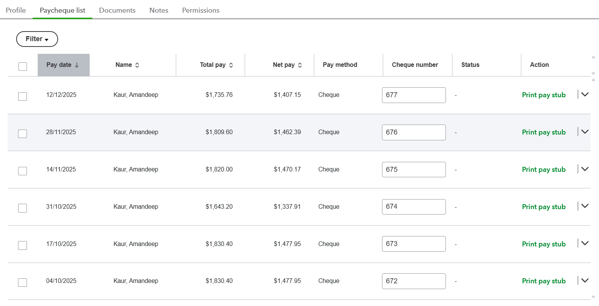Sort by Net pay column arrows

[x=300, y=65]
